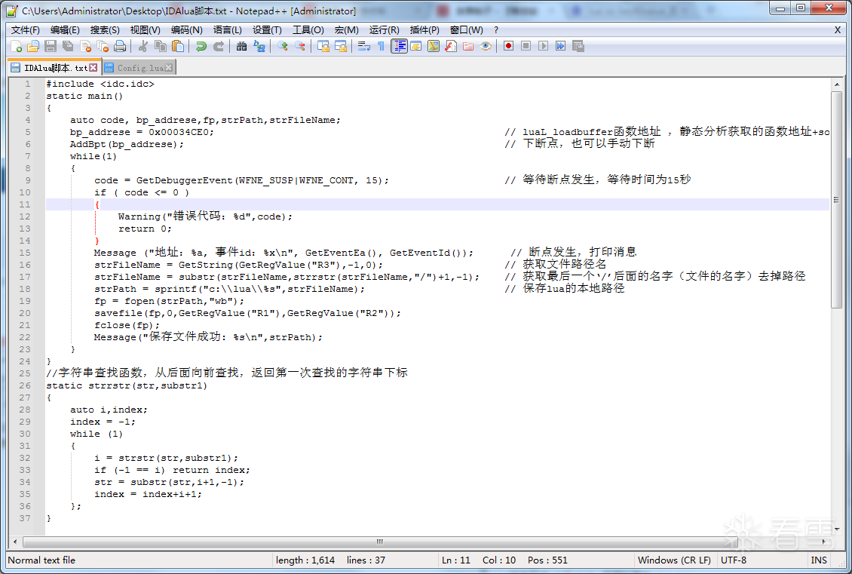
Task: Paste from clipboard using the Paste icon
Action: 178,46
